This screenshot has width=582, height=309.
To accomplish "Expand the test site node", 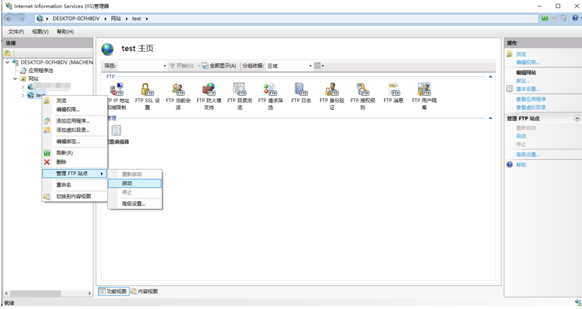I will [23, 95].
